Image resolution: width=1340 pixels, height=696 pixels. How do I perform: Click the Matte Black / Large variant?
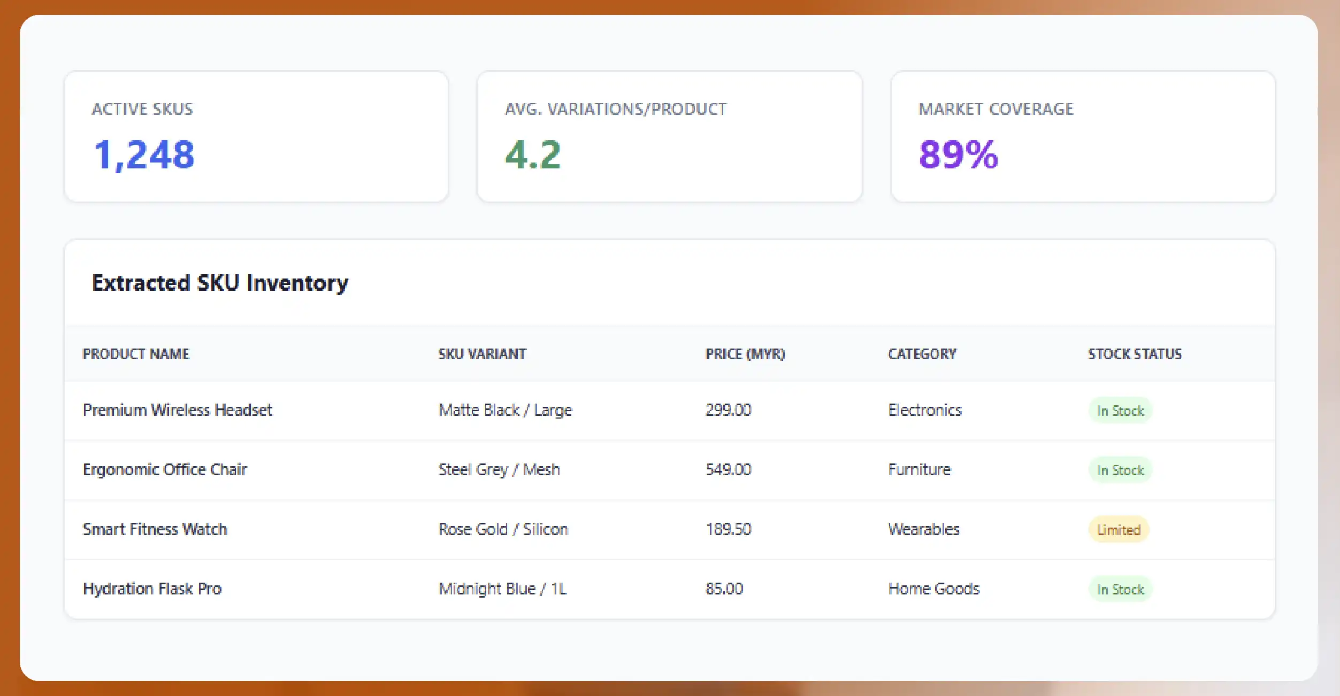[x=505, y=410]
